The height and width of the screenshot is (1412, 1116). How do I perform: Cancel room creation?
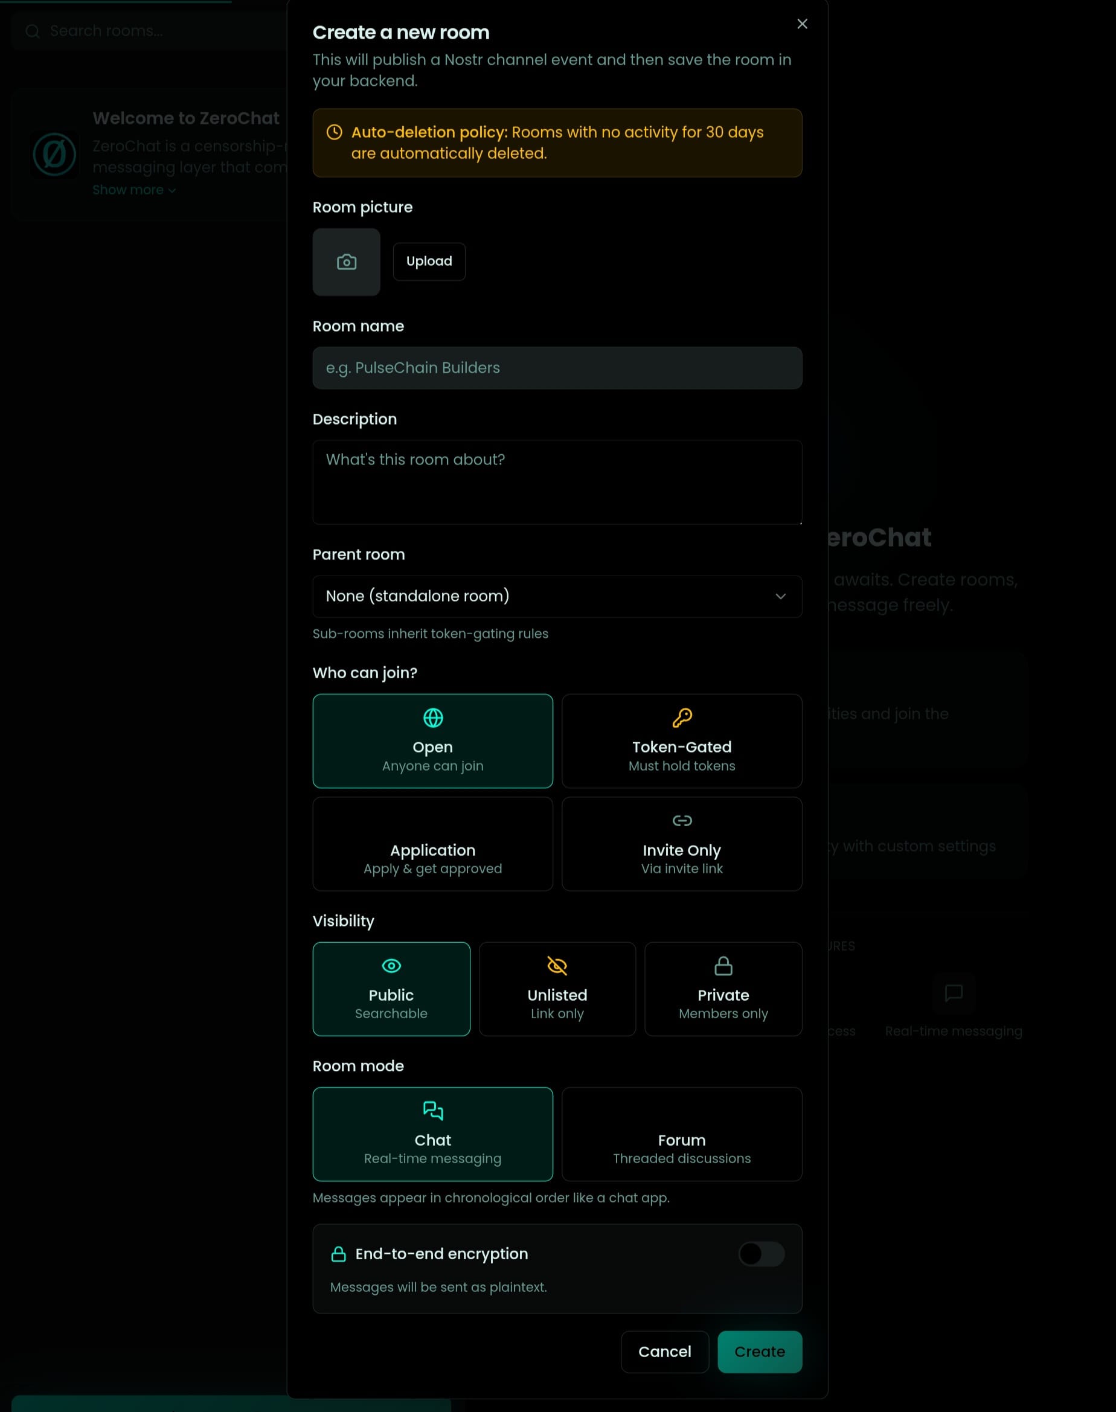click(664, 1352)
